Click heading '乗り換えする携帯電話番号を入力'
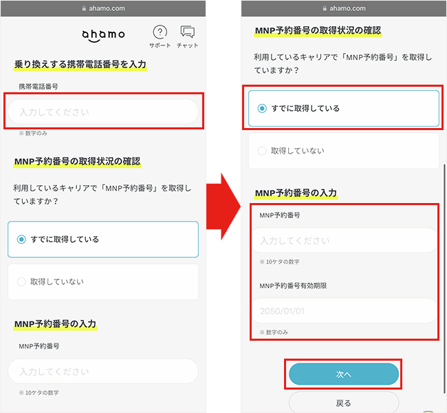 80,65
